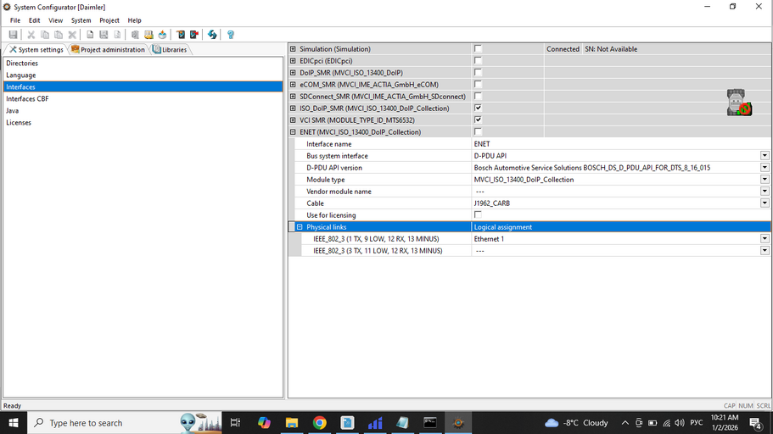The height and width of the screenshot is (434, 773).
Task: Click the Copy toolbar icon
Action: 45,35
